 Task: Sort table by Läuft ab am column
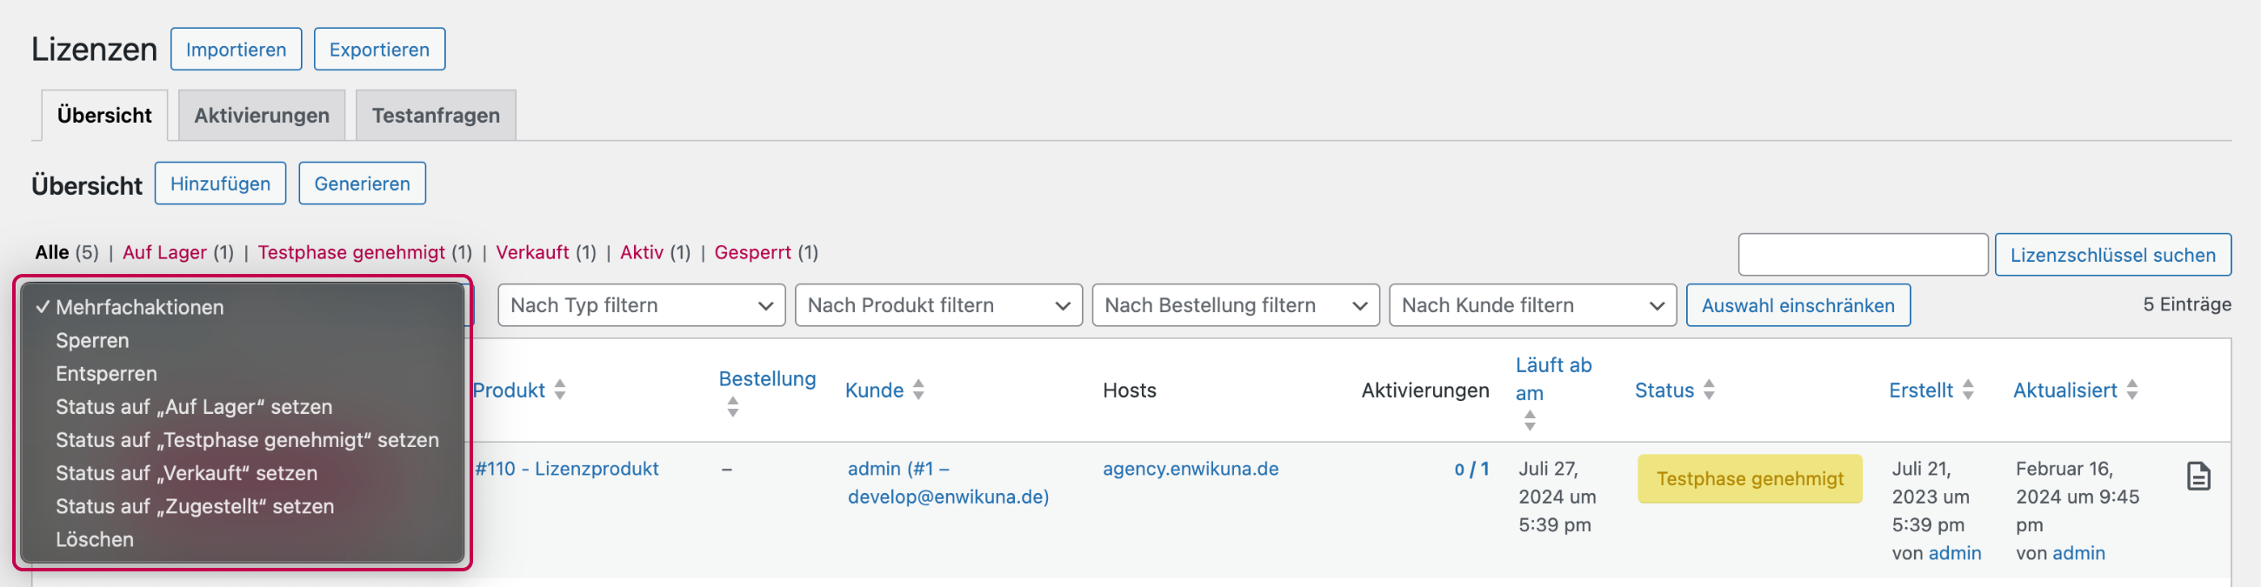(x=1552, y=379)
